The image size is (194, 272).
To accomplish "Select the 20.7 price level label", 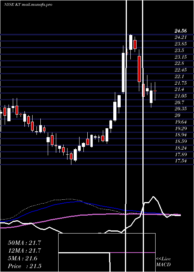I will (179, 102).
